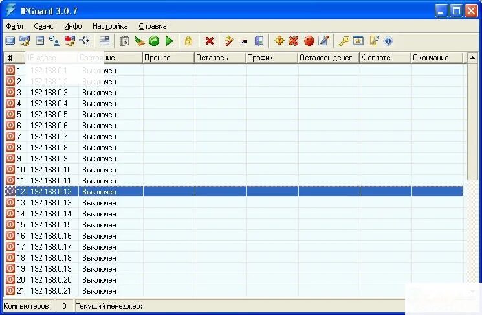Select the row with IP 192.168.0.4
The image size is (482, 315).
[x=234, y=104]
